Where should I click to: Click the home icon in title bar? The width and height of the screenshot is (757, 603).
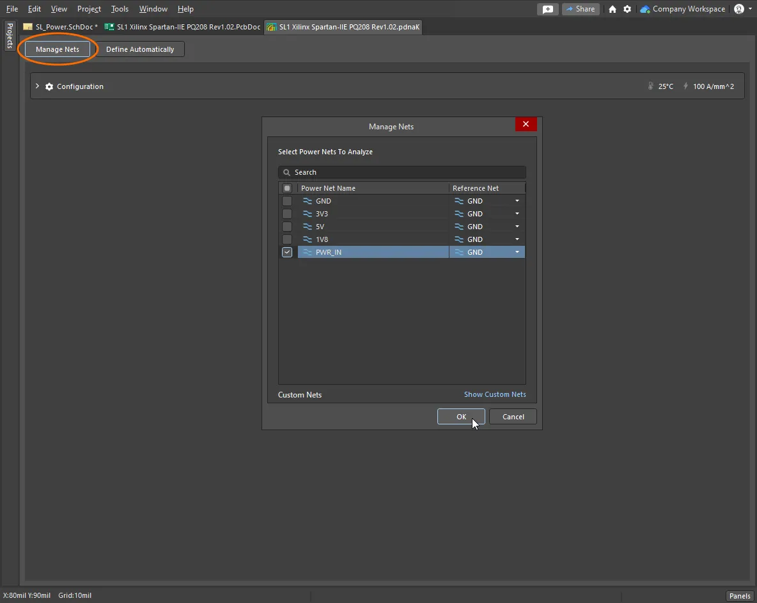(x=613, y=9)
